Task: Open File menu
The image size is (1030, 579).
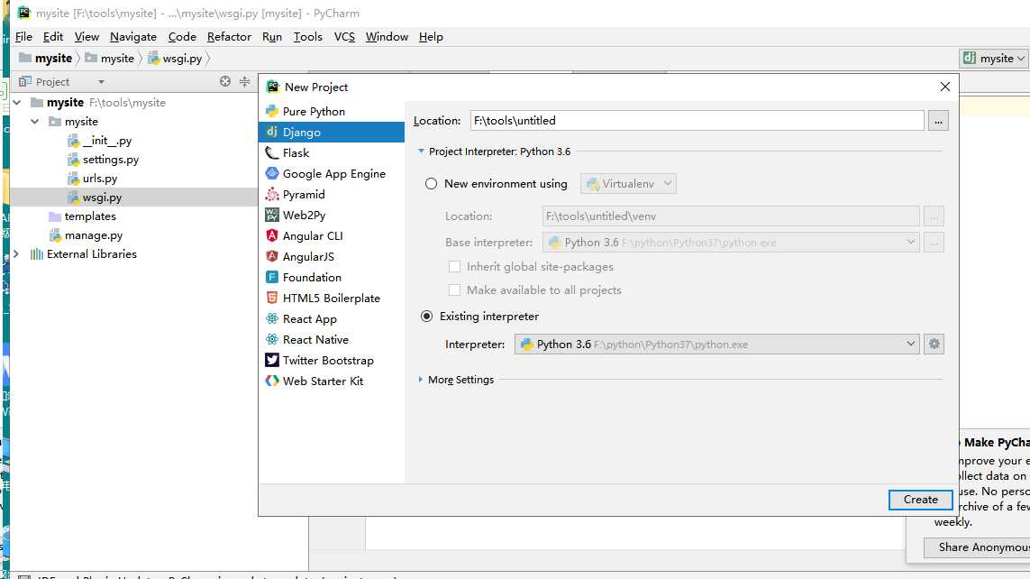Action: tap(23, 37)
